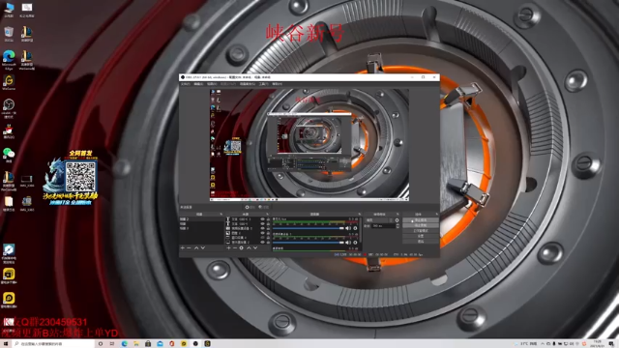
Task: Open the Edit (编辑) menu in OBS
Action: pyautogui.click(x=198, y=84)
